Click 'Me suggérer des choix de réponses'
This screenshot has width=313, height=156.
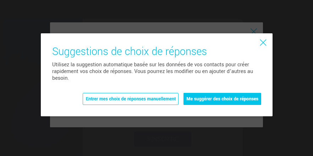[222, 99]
